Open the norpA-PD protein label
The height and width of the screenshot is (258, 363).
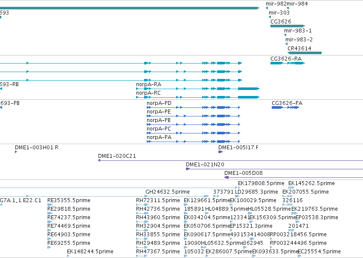(x=159, y=103)
